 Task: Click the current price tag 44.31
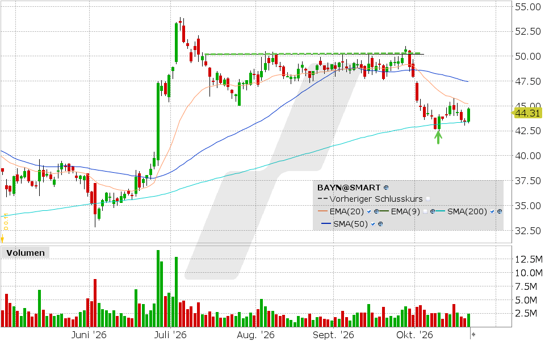(x=527, y=113)
